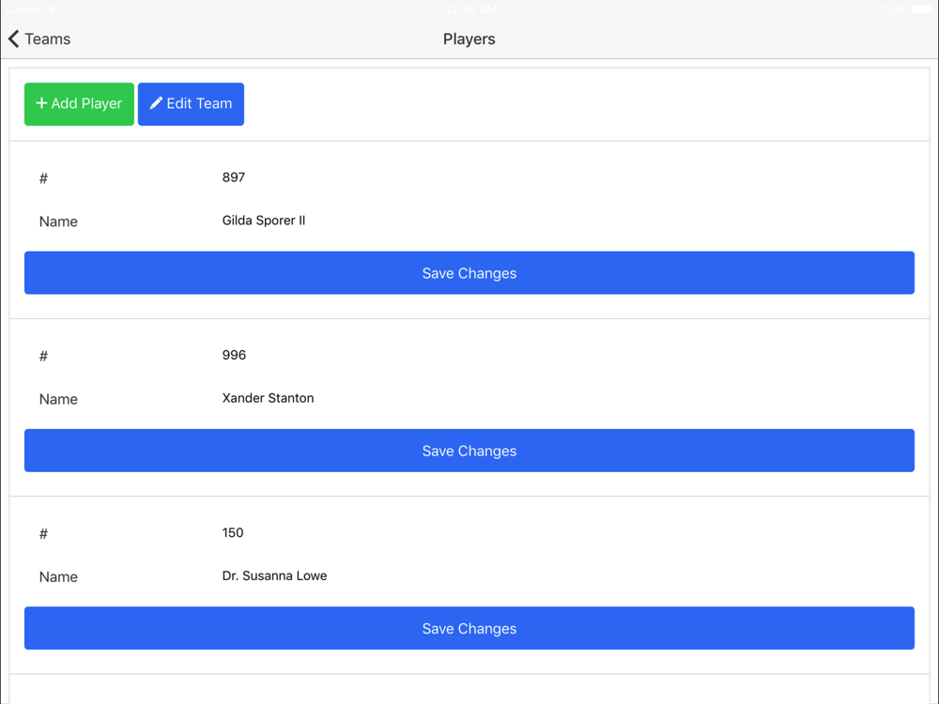
Task: Save Changes for Gilda Sporer II
Action: point(469,273)
